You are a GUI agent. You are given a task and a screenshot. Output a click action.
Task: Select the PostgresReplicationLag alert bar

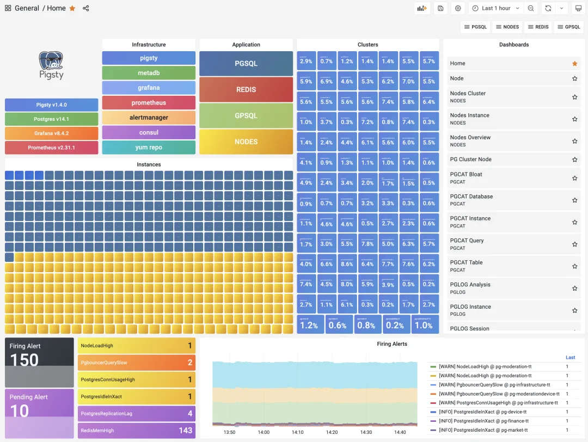coord(137,414)
